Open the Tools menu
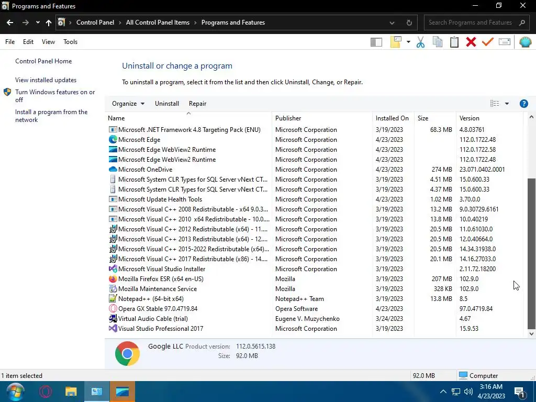Viewport: 536px width, 402px height. pyautogui.click(x=71, y=42)
